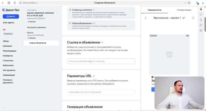The image size is (206, 111).
Task: Open browser downloads icon
Action: click(x=203, y=3)
